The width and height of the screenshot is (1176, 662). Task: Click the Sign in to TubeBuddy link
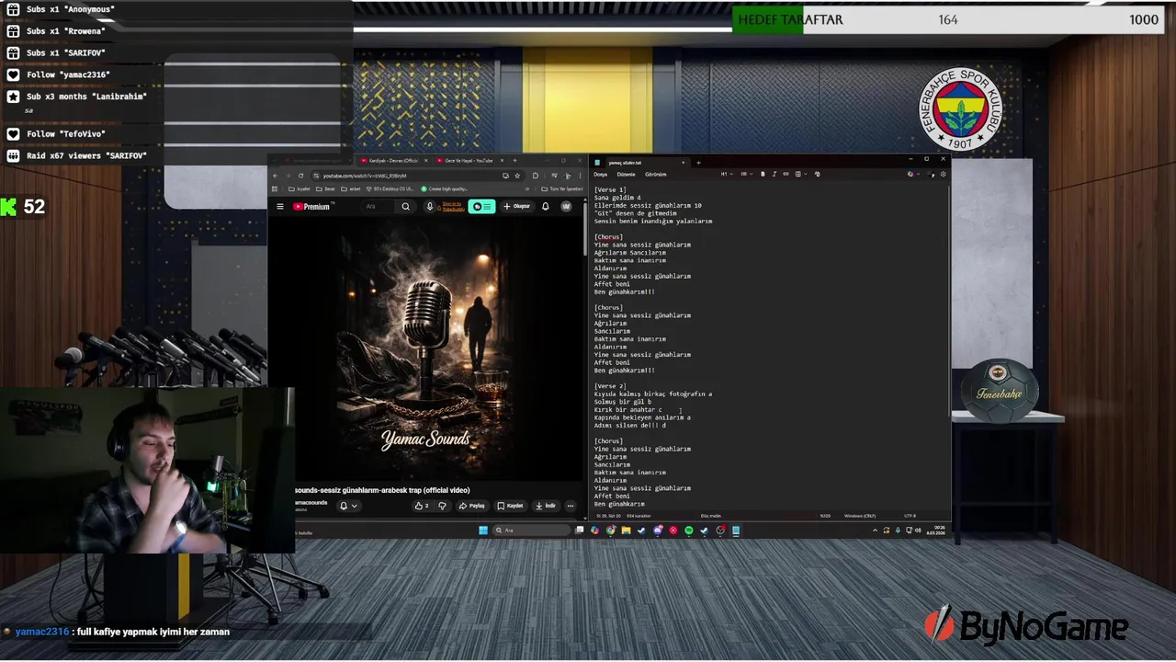[453, 207]
